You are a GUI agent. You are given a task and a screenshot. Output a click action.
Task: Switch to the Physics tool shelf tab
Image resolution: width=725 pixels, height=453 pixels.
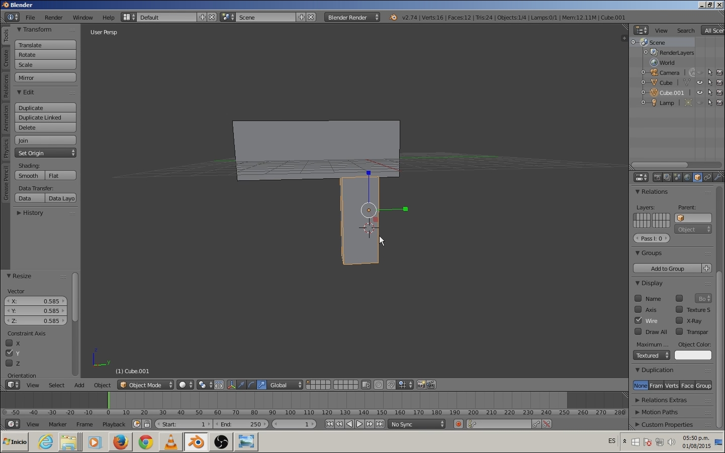(6, 149)
